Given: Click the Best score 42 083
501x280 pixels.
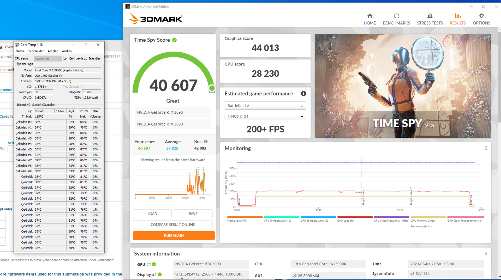Looking at the screenshot, I should 200,148.
